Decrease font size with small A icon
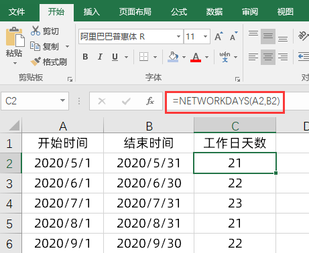 coord(233,36)
